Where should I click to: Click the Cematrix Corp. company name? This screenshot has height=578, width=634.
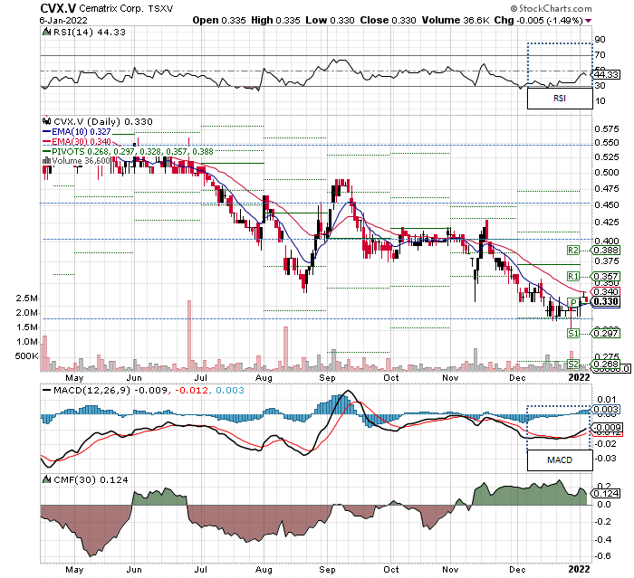pos(110,8)
